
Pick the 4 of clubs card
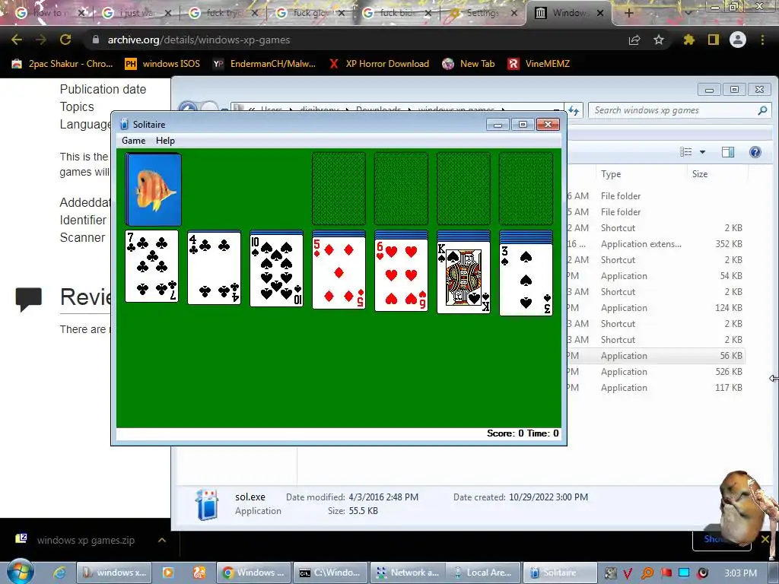[x=214, y=268]
